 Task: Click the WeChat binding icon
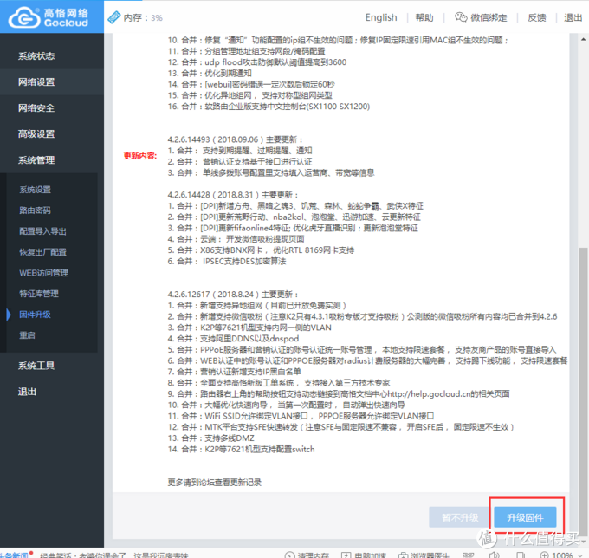pyautogui.click(x=461, y=17)
